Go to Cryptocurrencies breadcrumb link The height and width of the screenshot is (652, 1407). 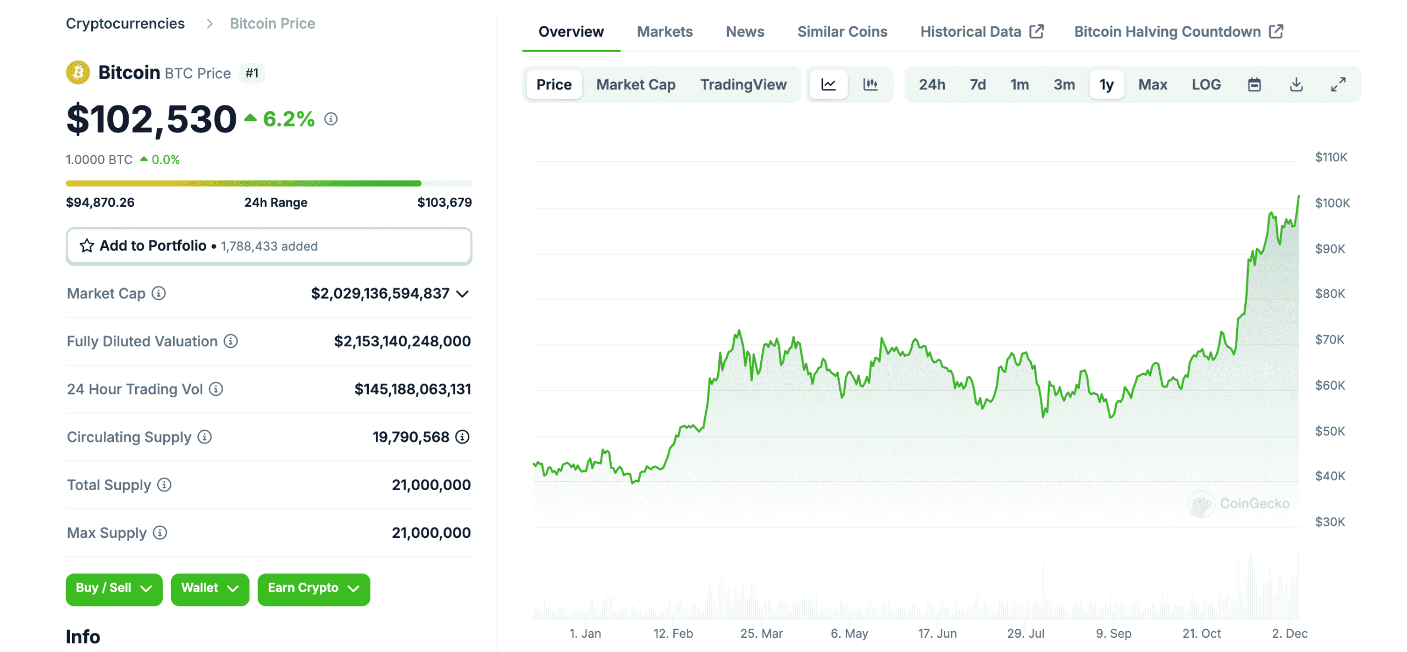tap(125, 23)
